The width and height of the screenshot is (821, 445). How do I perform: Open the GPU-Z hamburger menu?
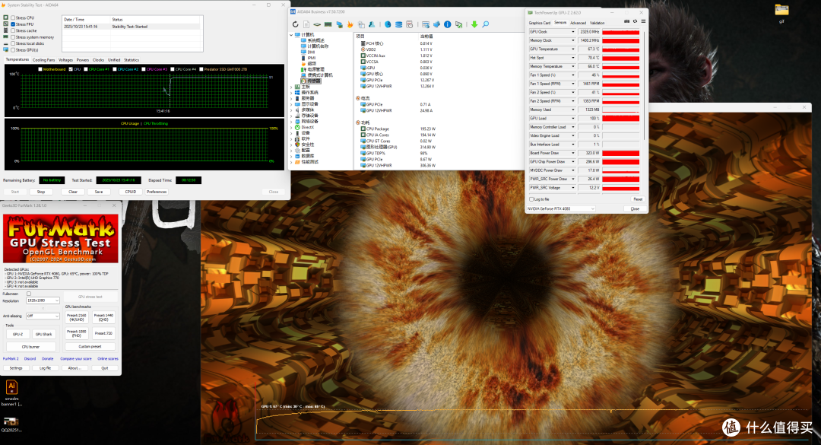pos(643,21)
